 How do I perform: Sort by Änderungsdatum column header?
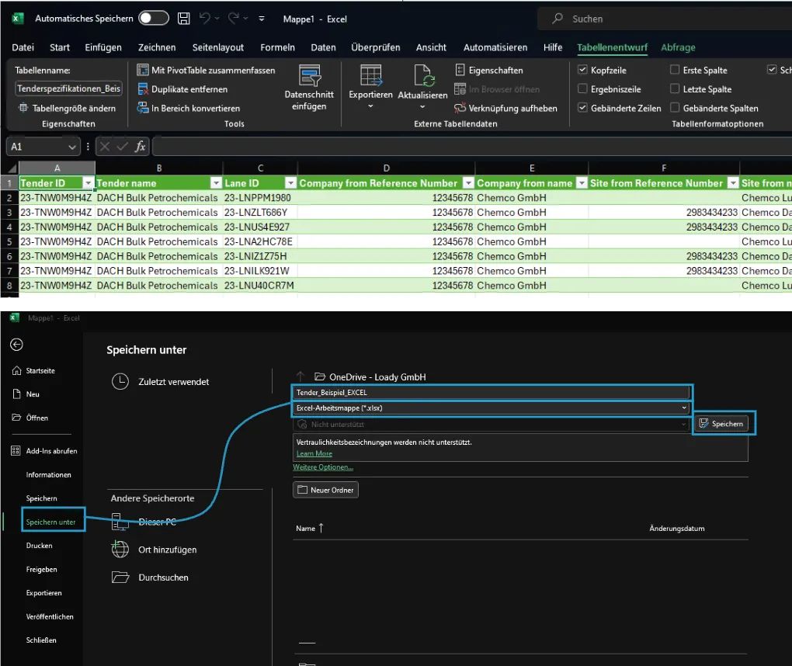point(677,528)
